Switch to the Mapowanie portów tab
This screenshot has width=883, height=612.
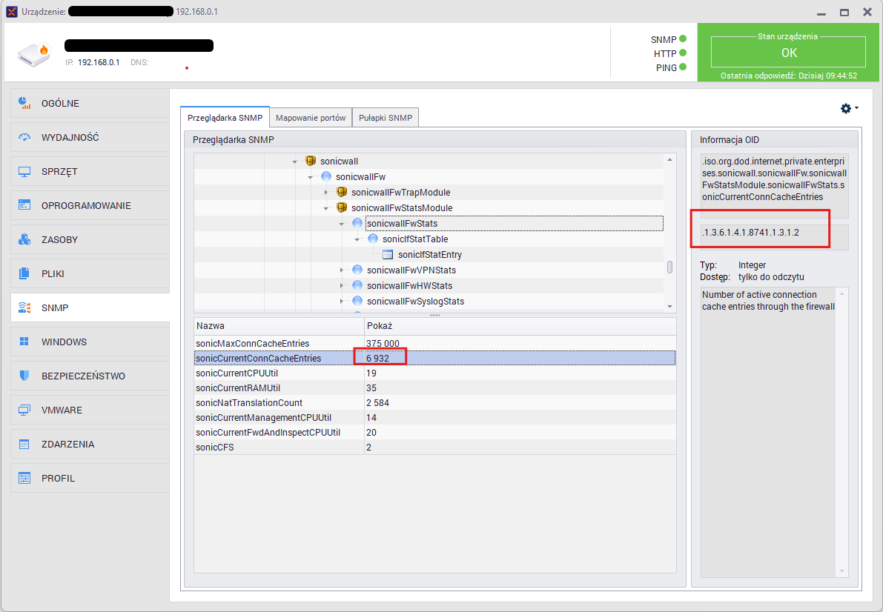click(x=310, y=118)
